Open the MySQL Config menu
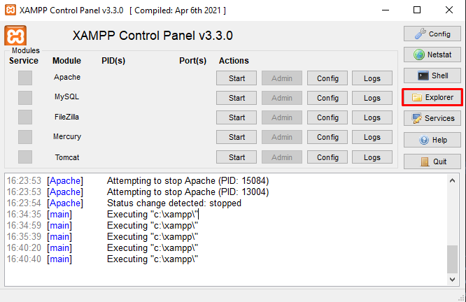Viewport: 466px width, 302px height. coord(327,98)
